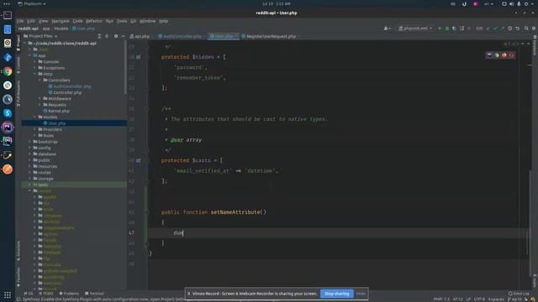Click the UTF-8 encoding status entry
This screenshot has width=538, height=302.
[x=479, y=299]
